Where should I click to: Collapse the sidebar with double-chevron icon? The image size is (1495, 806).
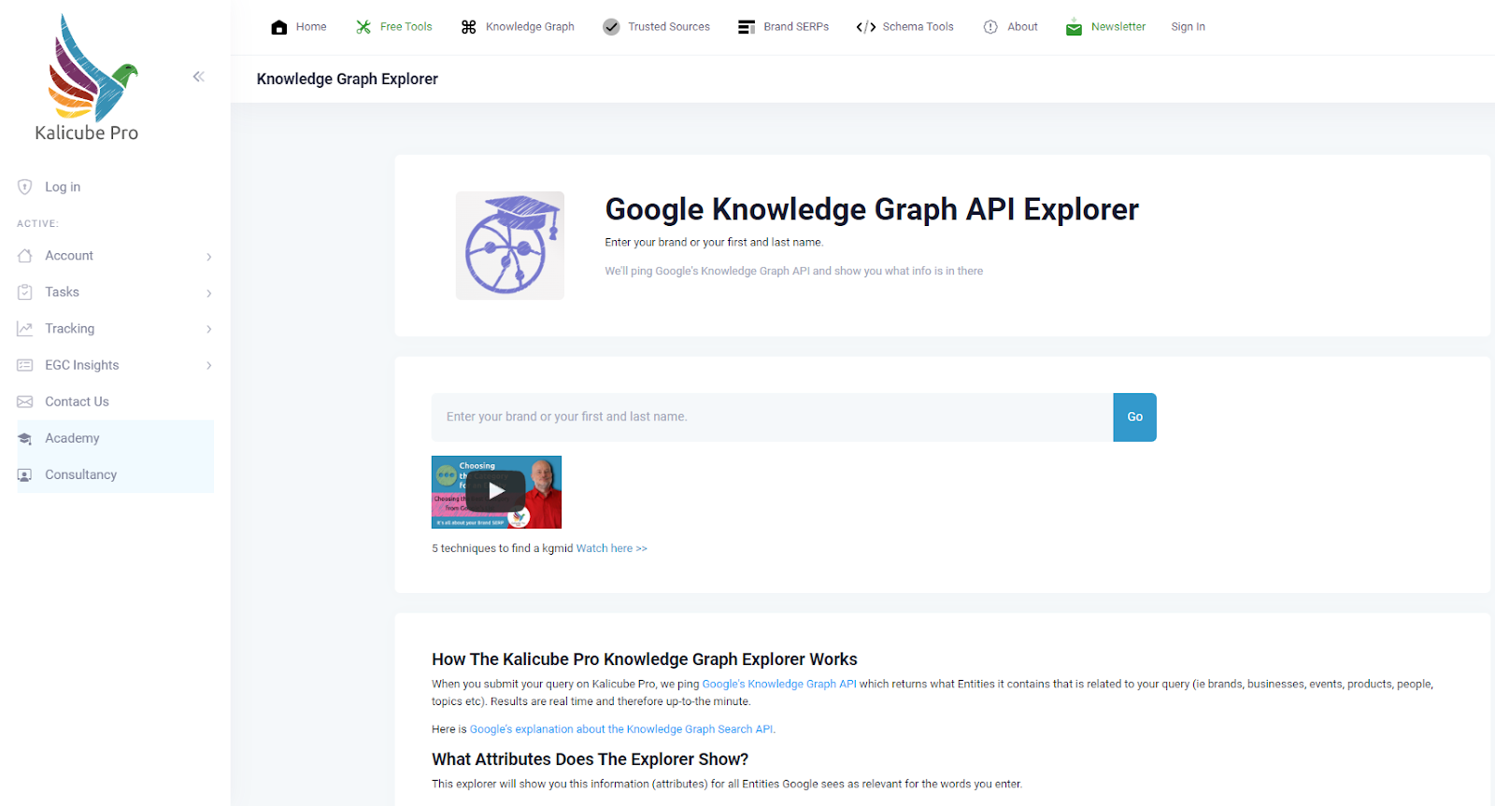(x=198, y=77)
